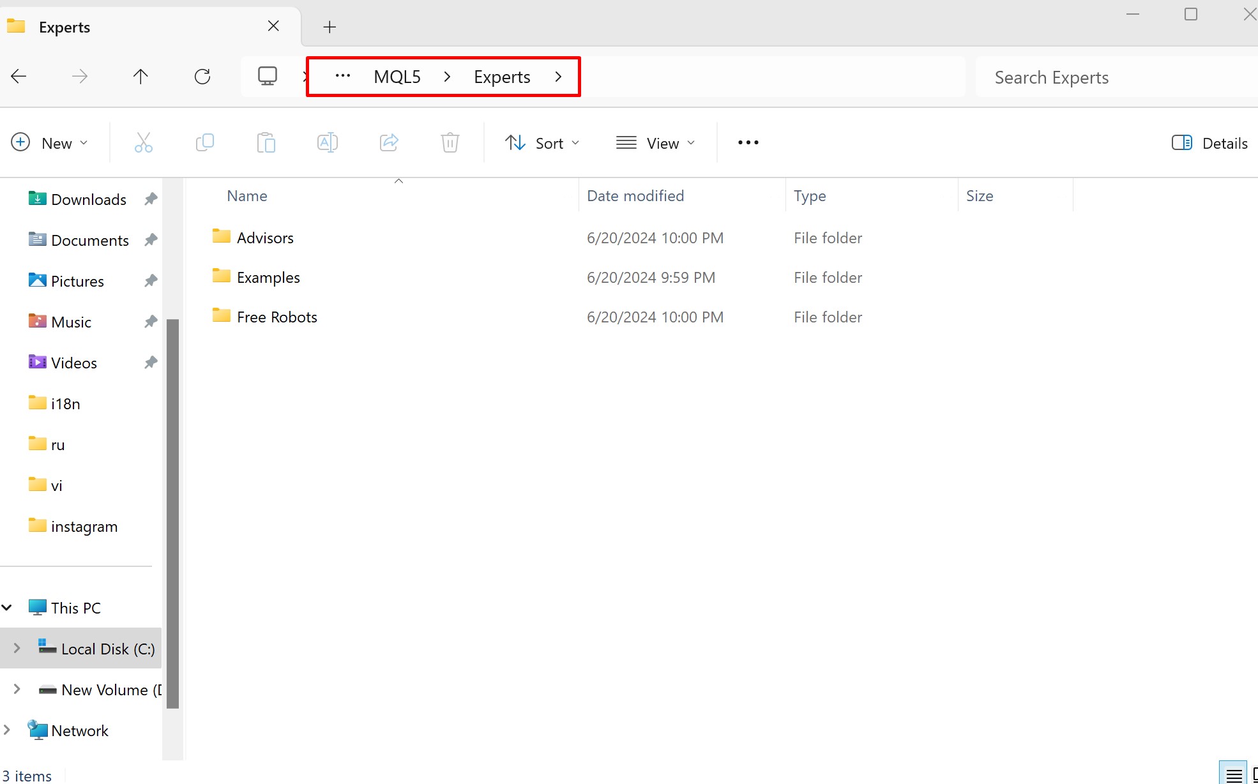Toggle the Details pane
Viewport: 1258px width, 784px height.
click(1209, 142)
